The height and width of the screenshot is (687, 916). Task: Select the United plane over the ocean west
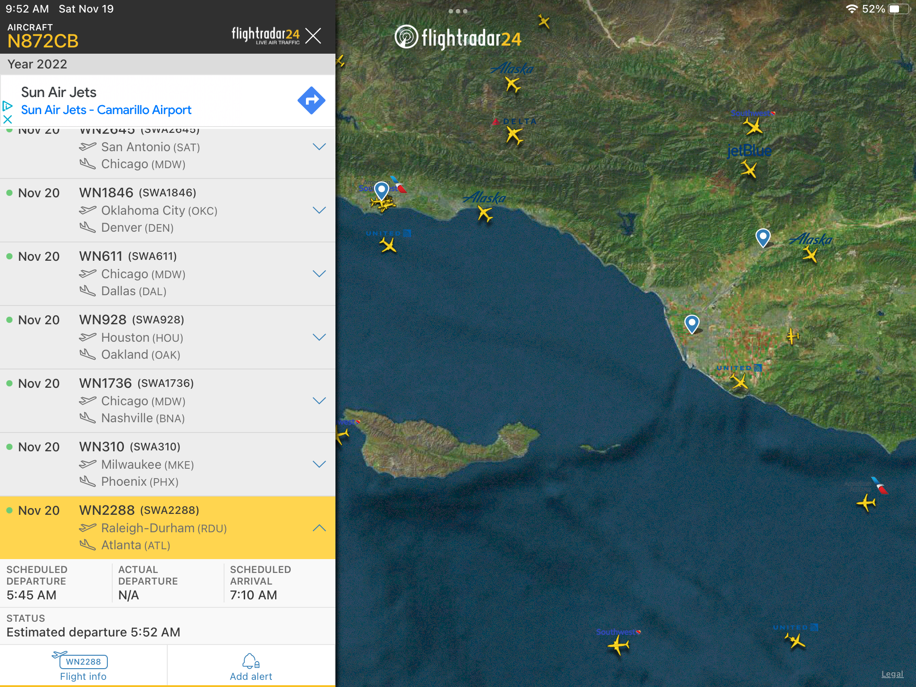[x=388, y=245]
